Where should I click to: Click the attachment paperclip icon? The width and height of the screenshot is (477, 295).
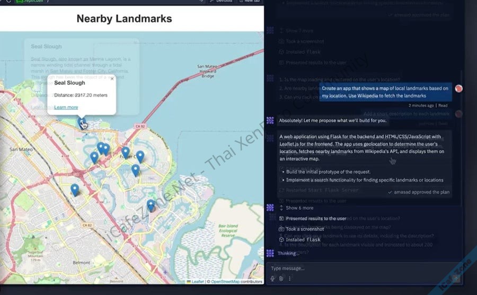click(281, 278)
